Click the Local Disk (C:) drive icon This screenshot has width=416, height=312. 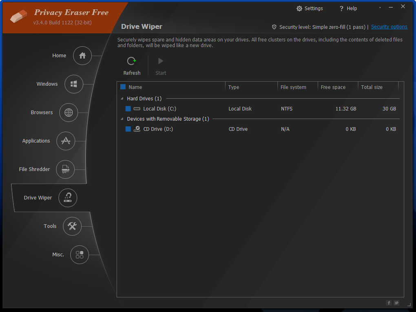pyautogui.click(x=137, y=109)
